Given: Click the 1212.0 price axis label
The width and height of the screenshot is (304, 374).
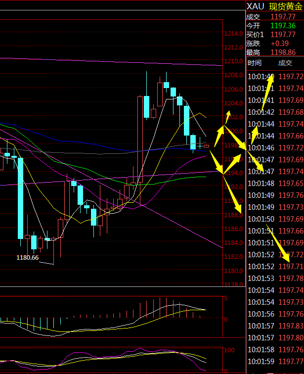Looking at the screenshot, I should click(x=233, y=47).
